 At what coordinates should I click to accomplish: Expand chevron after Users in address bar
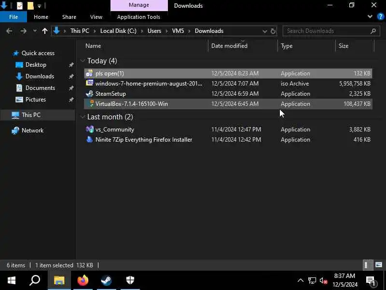[166, 31]
